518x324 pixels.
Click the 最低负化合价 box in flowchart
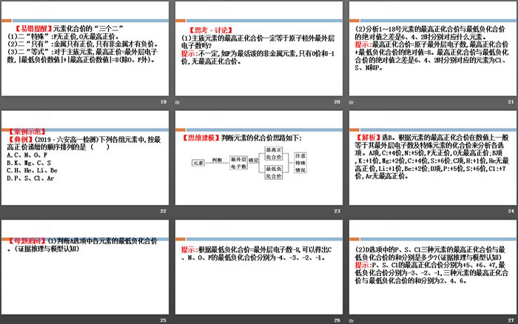[274, 173]
